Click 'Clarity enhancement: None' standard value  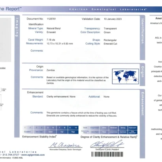61,96
